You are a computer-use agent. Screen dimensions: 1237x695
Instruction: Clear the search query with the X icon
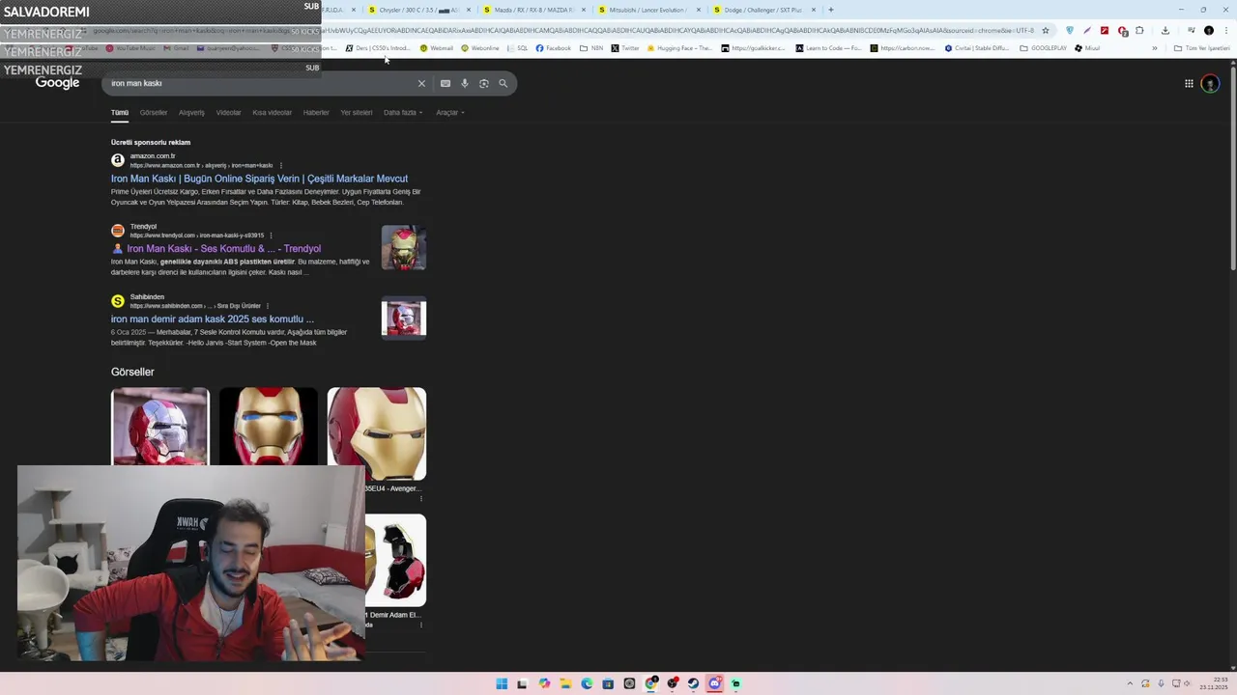point(421,83)
